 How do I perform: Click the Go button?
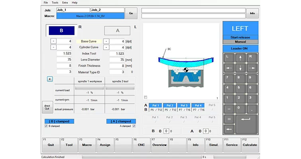pos(131,13)
